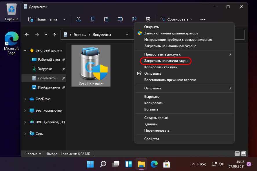Viewport: 257px width, 171px height.
Task: Click the Delete trash icon in toolbar
Action: point(148,19)
